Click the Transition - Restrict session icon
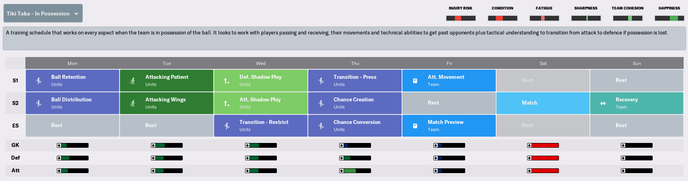The height and width of the screenshot is (181, 688). (227, 126)
